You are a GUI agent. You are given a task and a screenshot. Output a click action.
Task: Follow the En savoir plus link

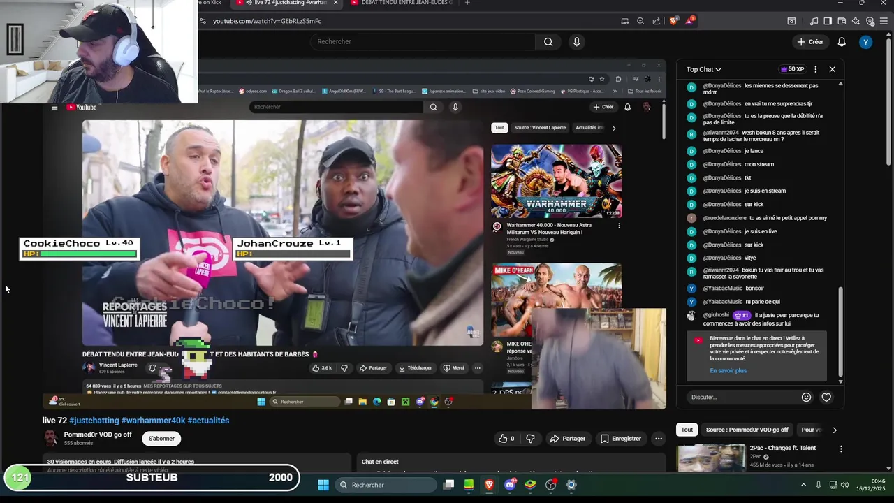[728, 370]
